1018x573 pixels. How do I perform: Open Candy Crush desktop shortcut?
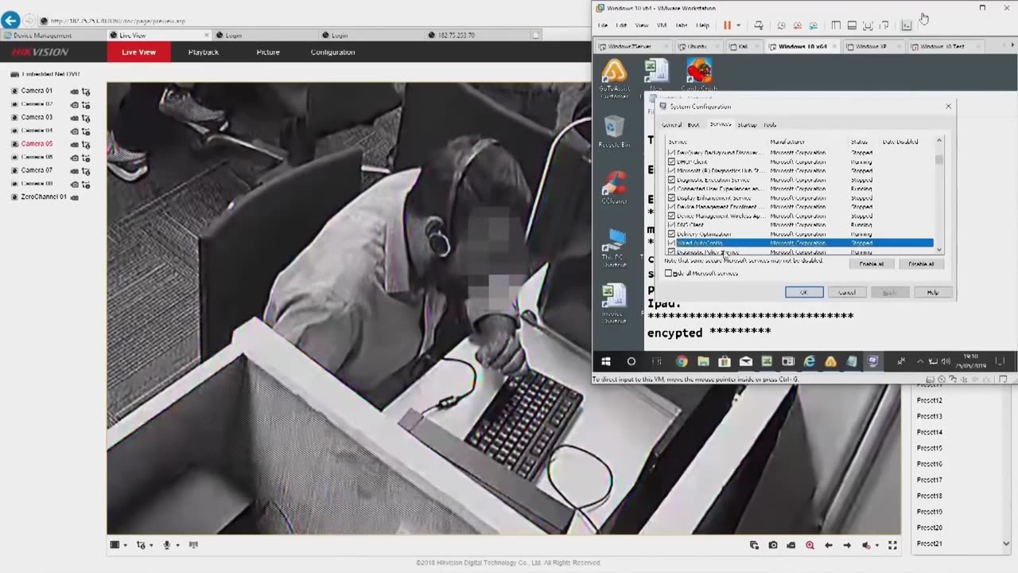pos(698,76)
